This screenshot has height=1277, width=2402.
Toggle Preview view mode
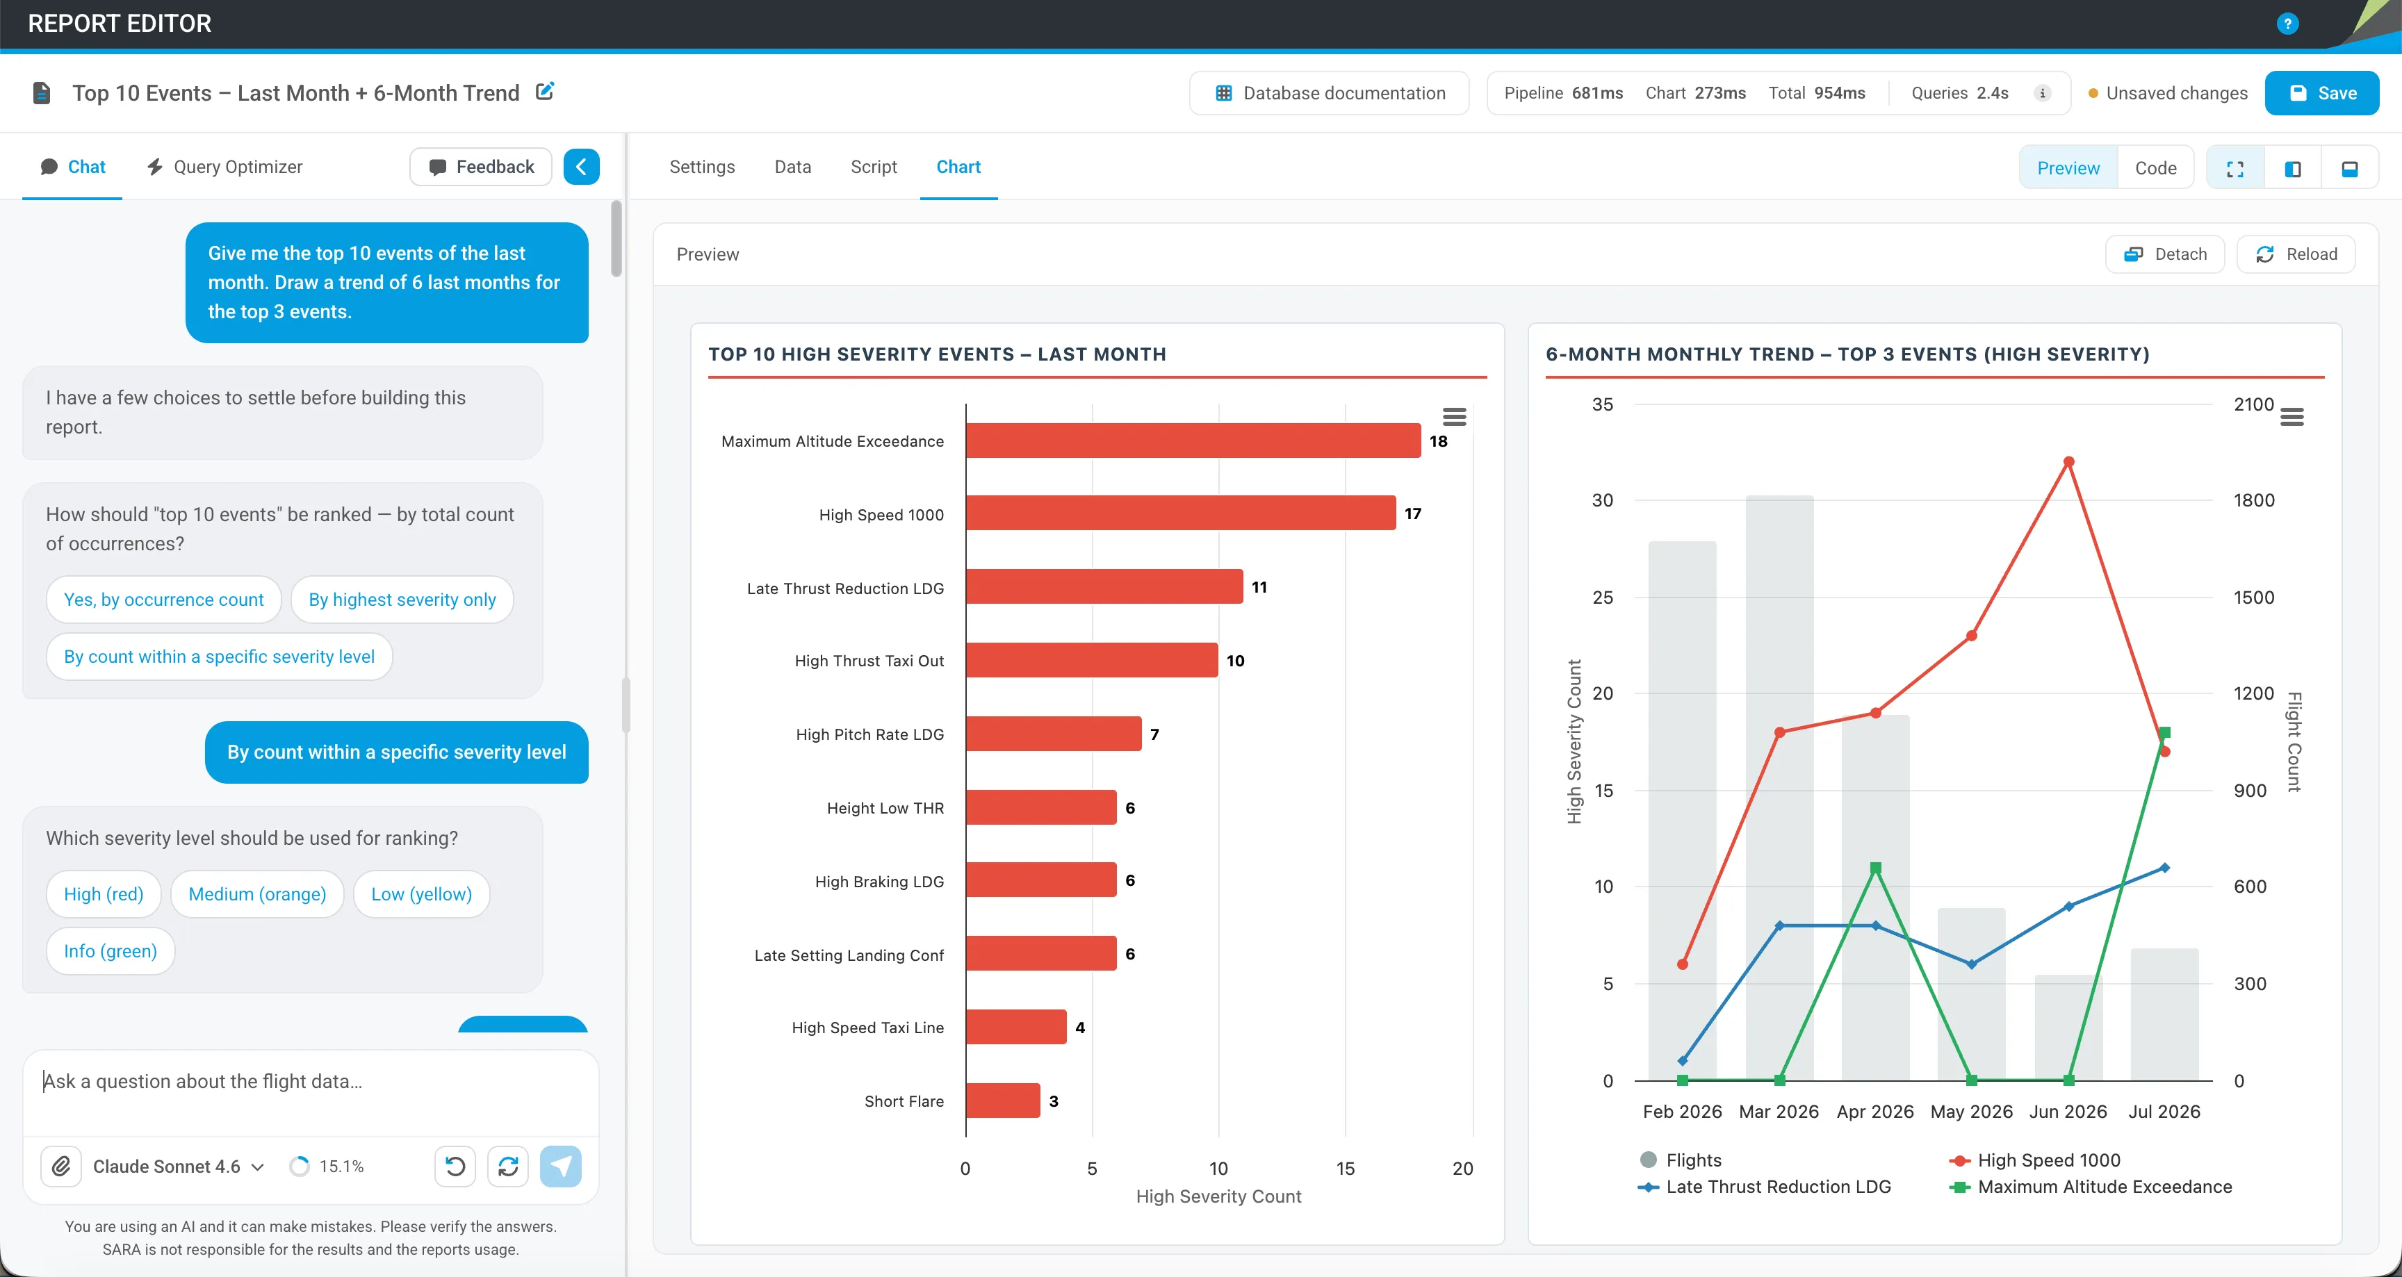[x=2068, y=169]
